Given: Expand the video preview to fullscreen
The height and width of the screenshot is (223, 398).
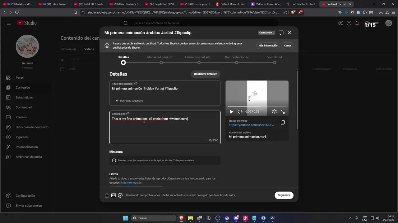Looking at the screenshot, I should click(x=283, y=111).
